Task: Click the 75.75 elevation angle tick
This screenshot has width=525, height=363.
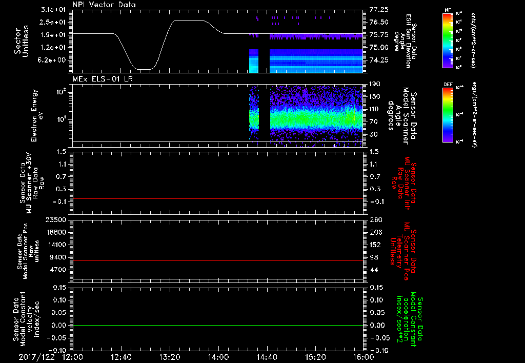Action: [x=379, y=35]
